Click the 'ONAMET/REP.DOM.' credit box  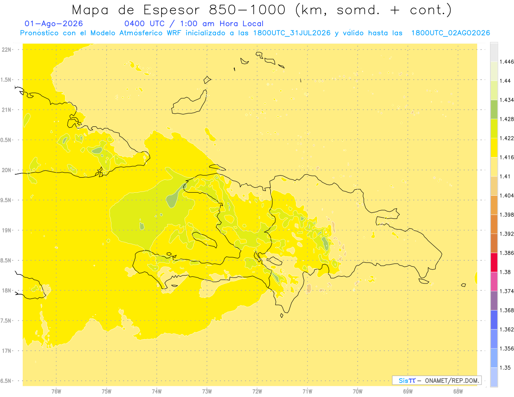[x=437, y=380]
